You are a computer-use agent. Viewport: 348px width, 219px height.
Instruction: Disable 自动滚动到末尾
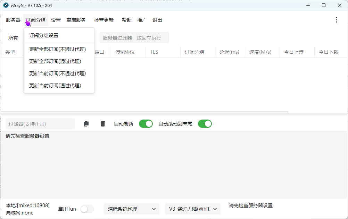click(x=205, y=124)
